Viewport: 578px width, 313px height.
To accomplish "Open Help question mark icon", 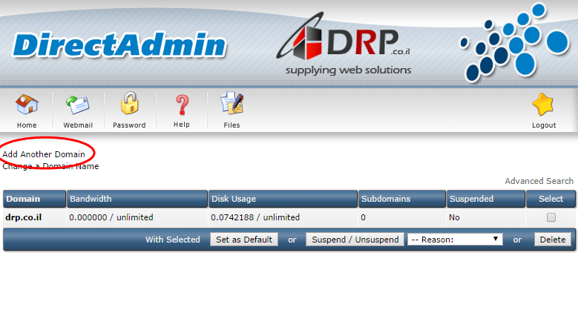I will pyautogui.click(x=181, y=105).
